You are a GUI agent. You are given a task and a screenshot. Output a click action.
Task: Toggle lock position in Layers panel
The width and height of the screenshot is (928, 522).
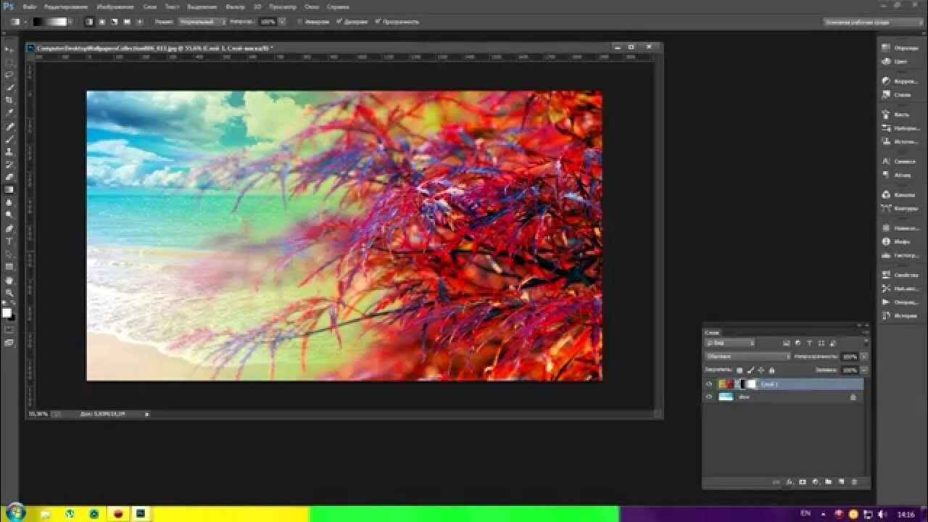[761, 370]
